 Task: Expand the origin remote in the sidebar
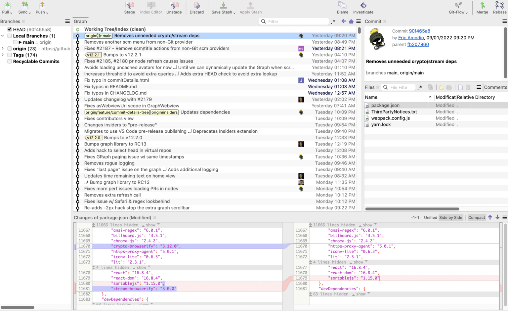(3, 48)
